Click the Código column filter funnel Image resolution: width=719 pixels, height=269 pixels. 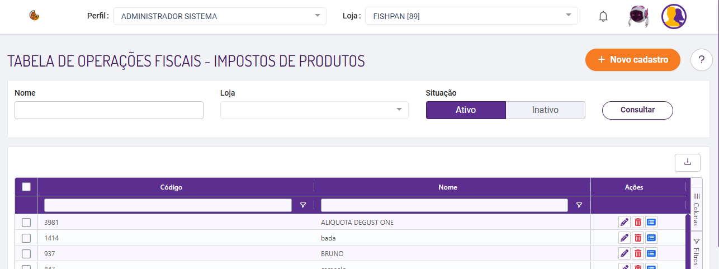coord(303,205)
